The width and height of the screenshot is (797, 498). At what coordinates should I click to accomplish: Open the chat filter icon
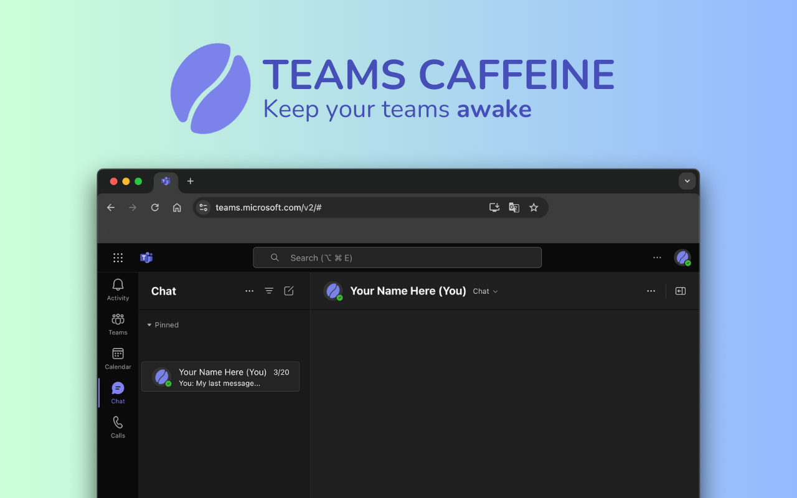(269, 291)
